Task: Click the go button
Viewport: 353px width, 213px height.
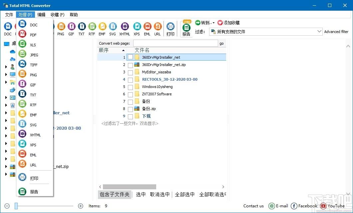Action: click(x=221, y=44)
